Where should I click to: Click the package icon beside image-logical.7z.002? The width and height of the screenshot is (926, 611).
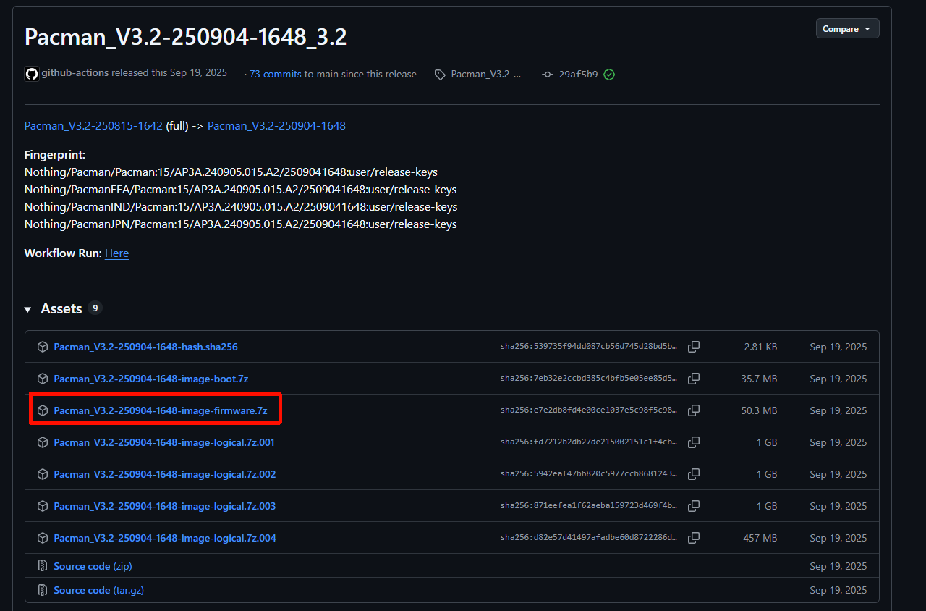(x=43, y=474)
